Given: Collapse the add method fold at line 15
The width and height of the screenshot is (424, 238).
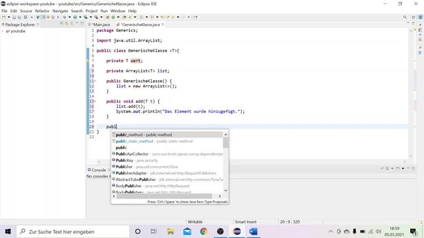Looking at the screenshot, I should tap(95, 101).
